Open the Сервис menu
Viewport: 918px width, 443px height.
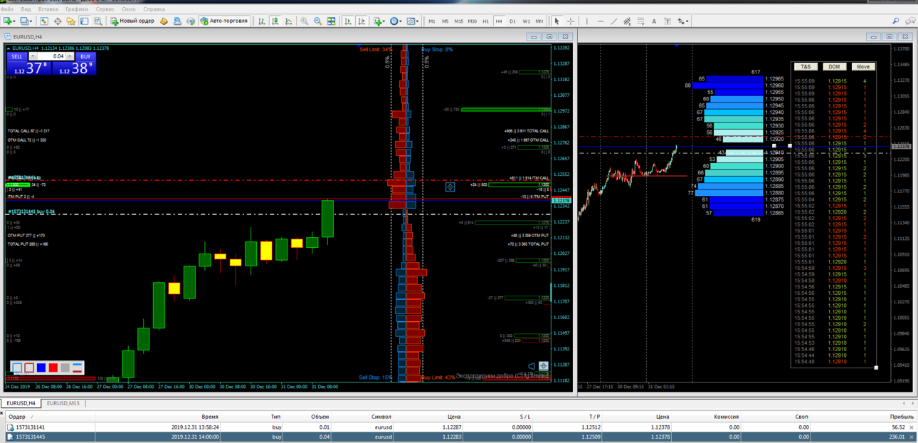point(105,9)
